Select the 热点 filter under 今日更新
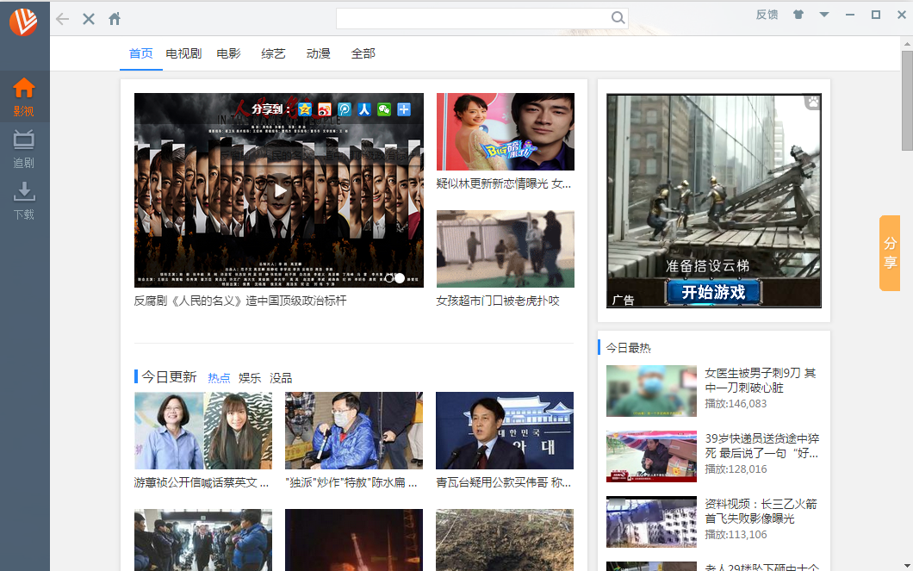The height and width of the screenshot is (571, 913). tap(219, 378)
